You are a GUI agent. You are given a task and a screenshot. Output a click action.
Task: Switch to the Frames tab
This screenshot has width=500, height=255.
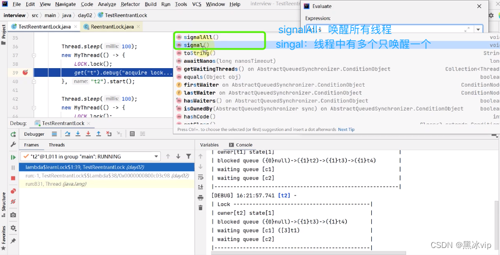pos(31,145)
